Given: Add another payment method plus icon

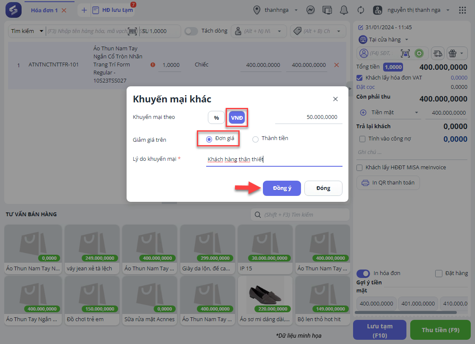Looking at the screenshot, I should click(363, 113).
